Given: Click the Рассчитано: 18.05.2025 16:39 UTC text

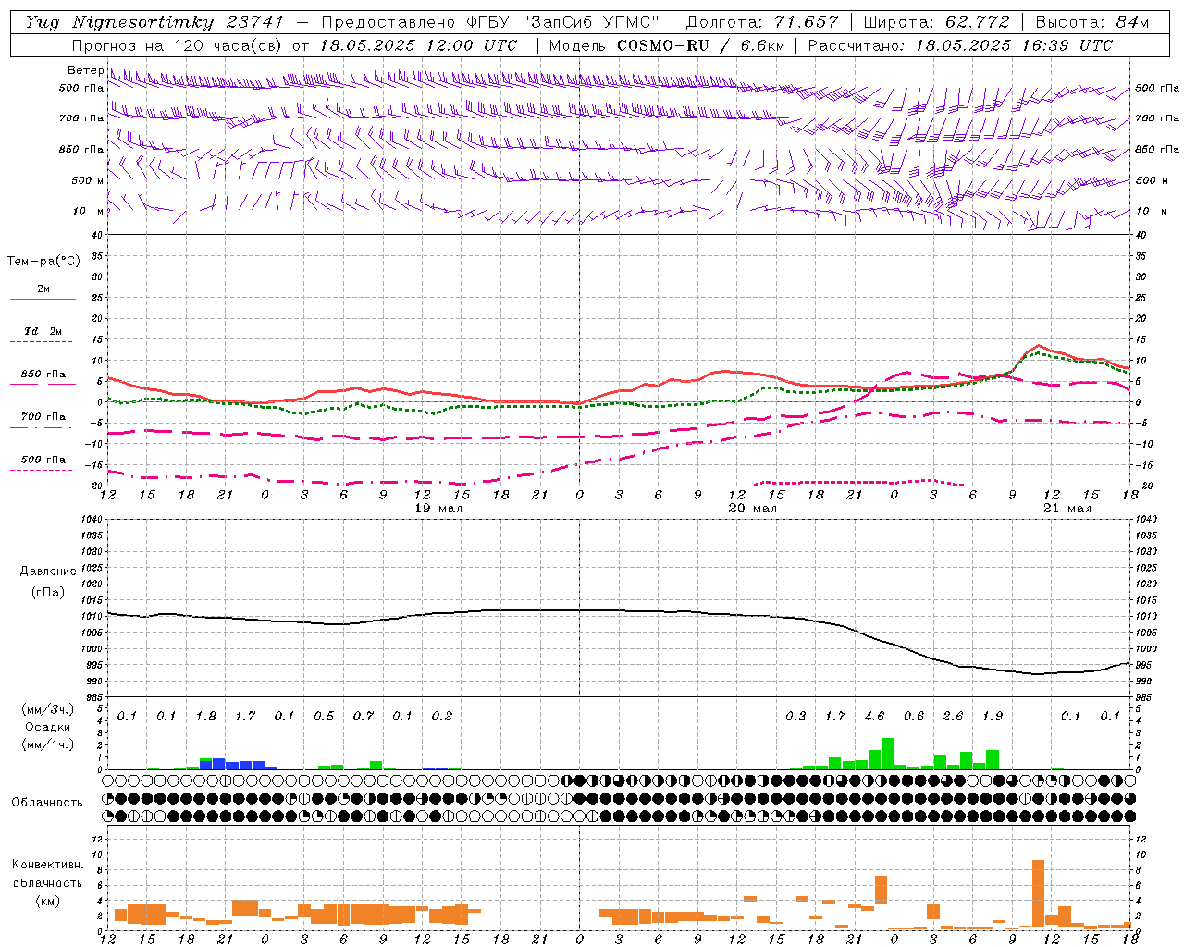Looking at the screenshot, I should click(960, 45).
